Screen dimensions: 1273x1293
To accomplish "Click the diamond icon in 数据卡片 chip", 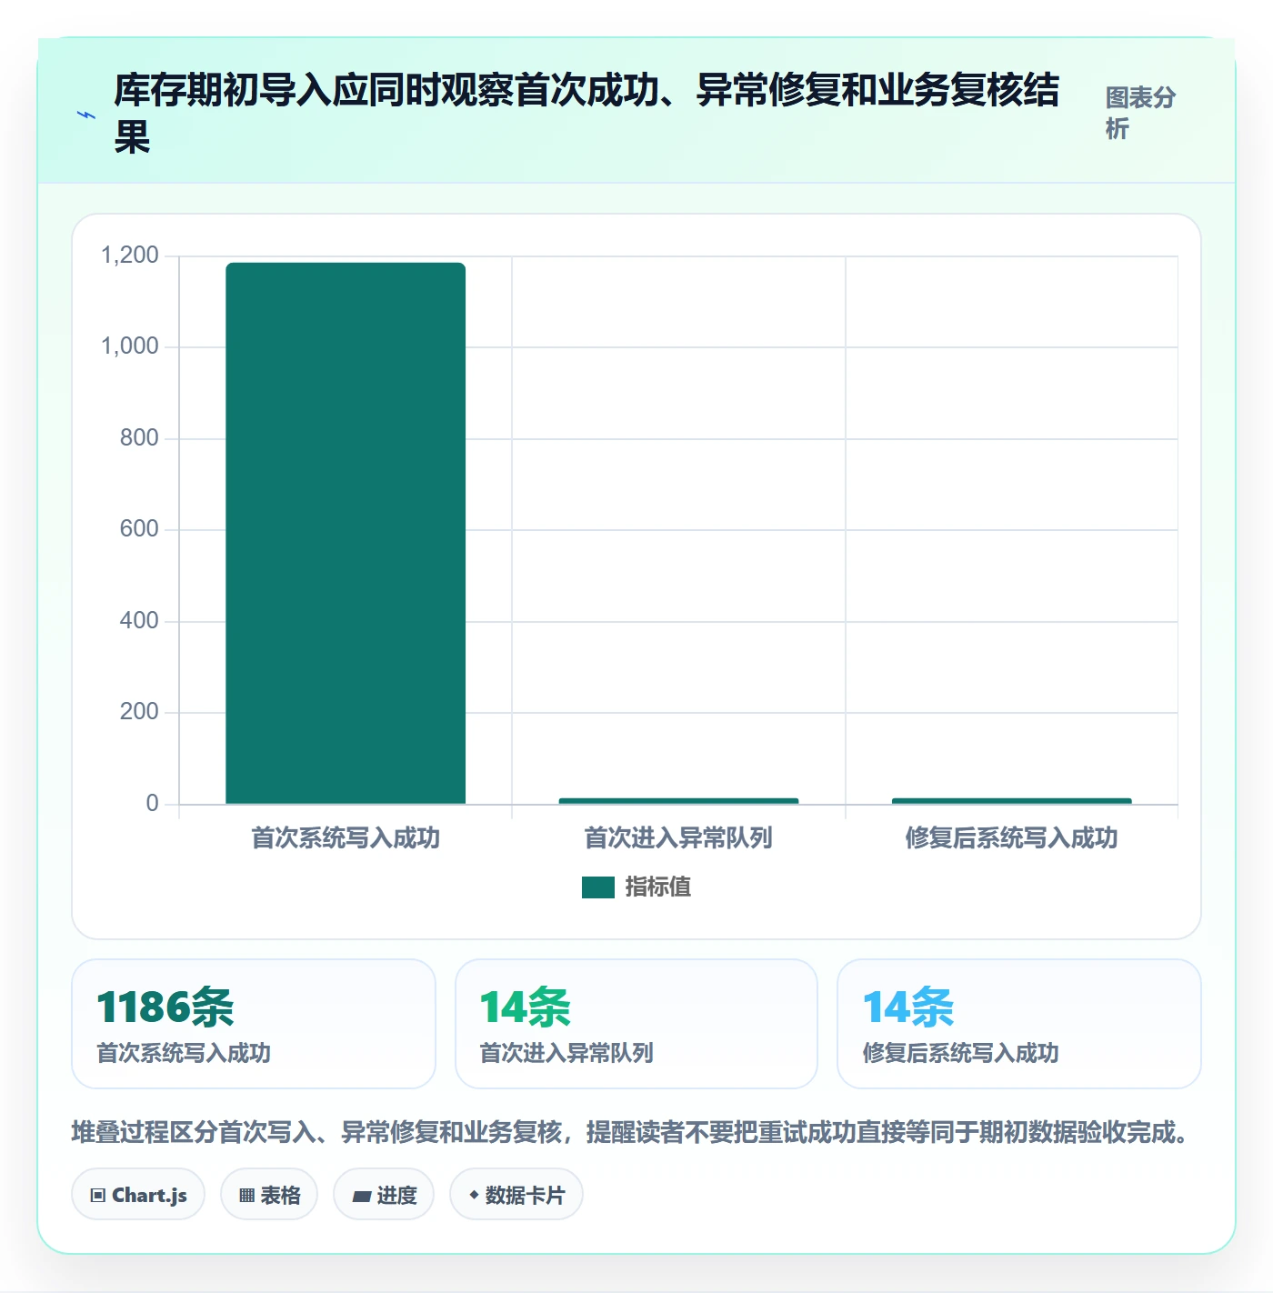I will point(474,1195).
